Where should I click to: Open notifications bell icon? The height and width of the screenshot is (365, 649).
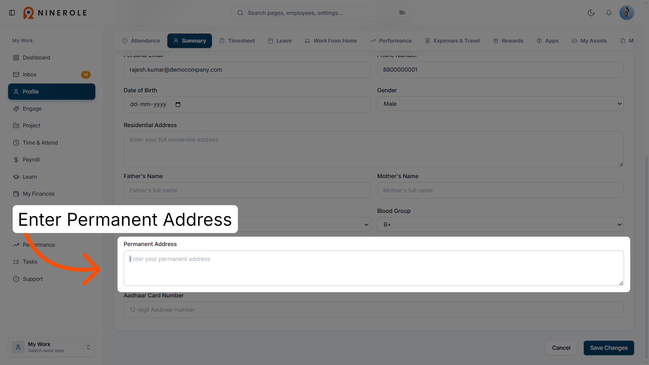pos(609,13)
